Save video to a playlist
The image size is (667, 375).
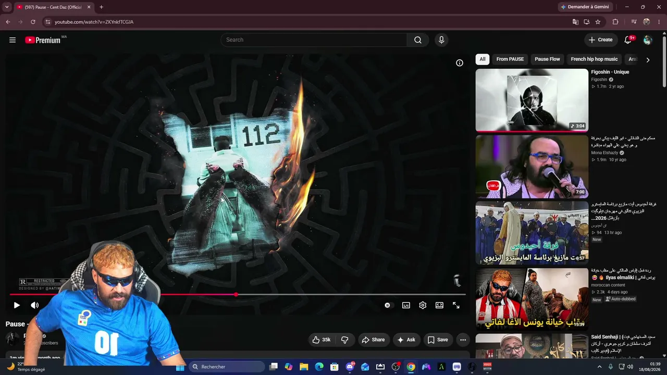tap(438, 340)
